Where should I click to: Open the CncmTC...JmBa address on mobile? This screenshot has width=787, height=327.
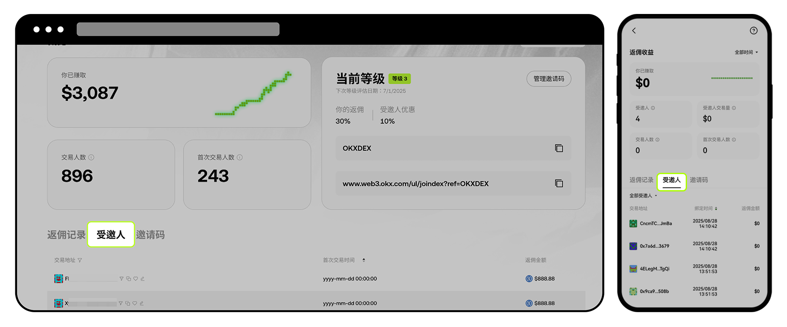[x=655, y=224]
